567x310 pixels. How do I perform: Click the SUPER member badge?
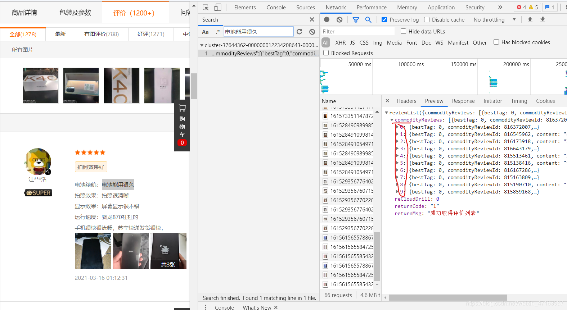pos(38,193)
